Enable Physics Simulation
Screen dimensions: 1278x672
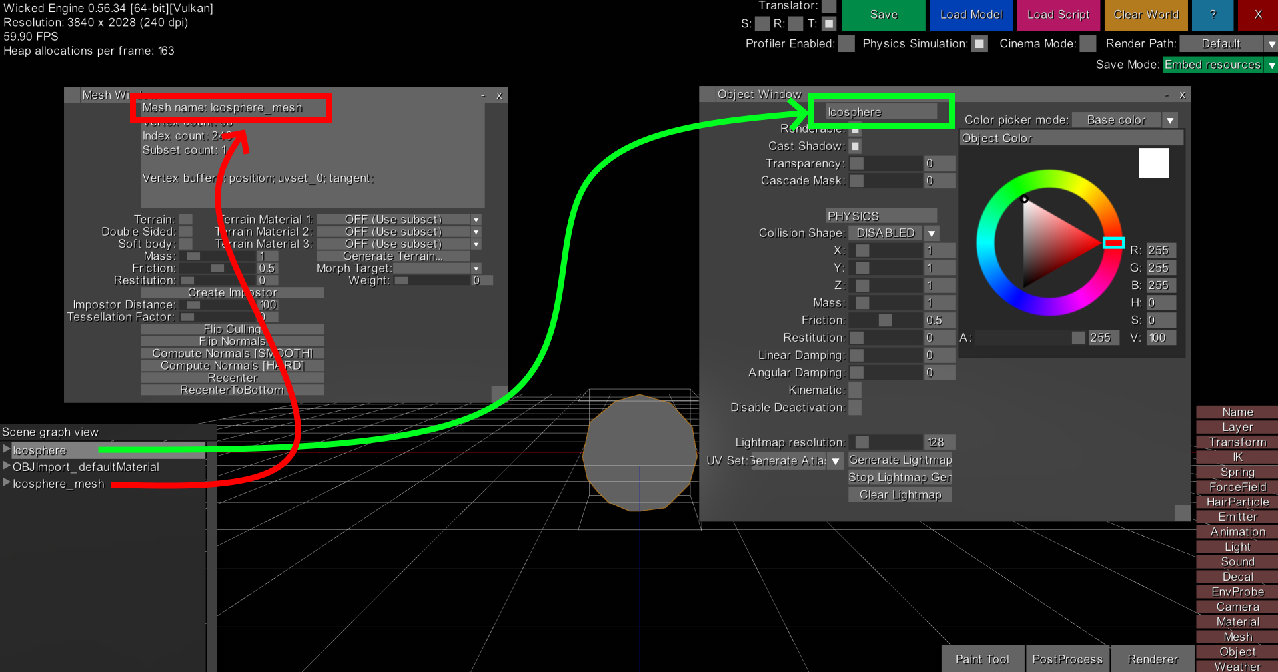[x=979, y=43]
